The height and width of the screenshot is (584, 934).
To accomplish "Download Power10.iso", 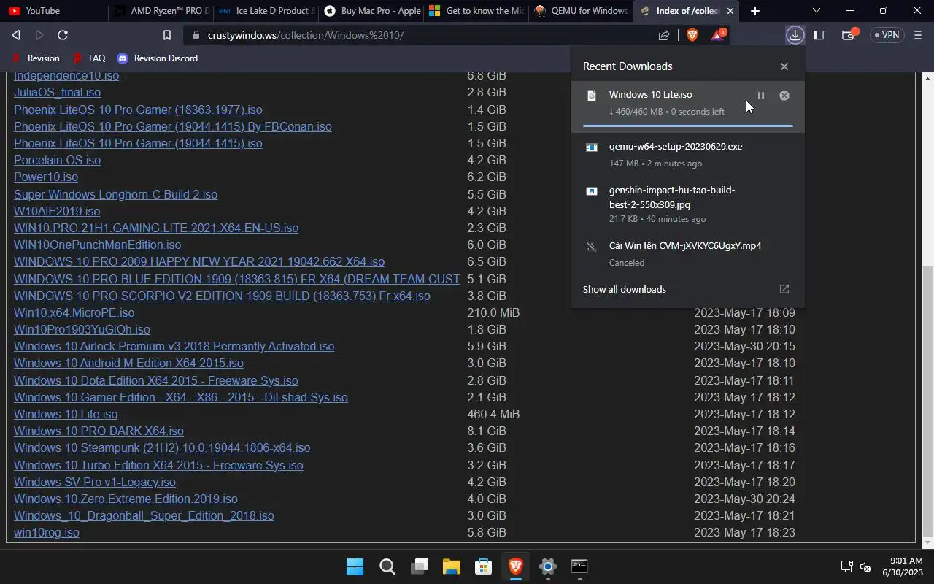I will (x=46, y=177).
